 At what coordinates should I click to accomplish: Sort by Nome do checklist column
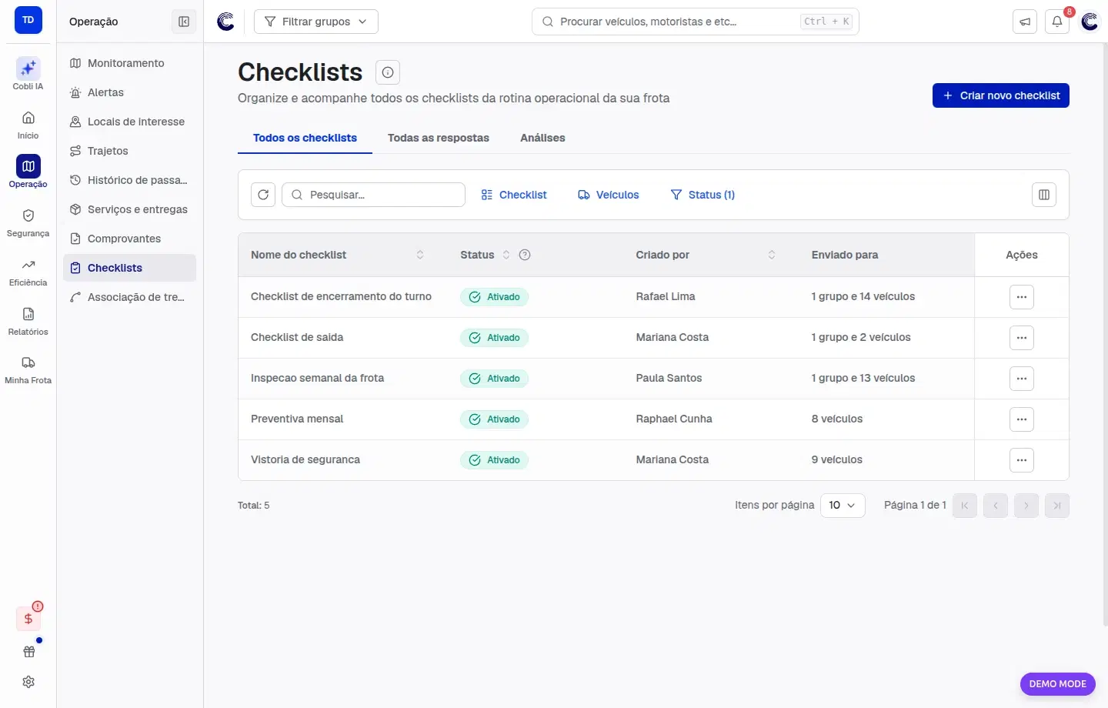420,255
